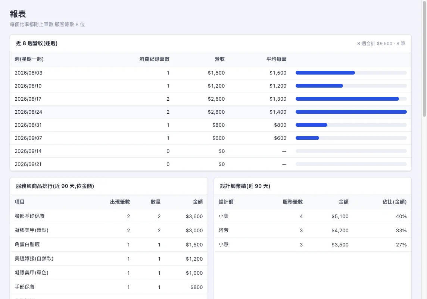Select the 佔比(金額) column header
Screen dimensions: 427x299
click(x=395, y=202)
